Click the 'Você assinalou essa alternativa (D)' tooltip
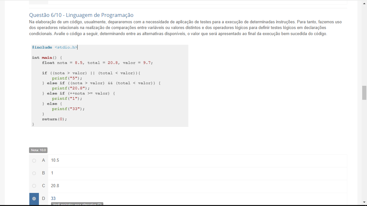Screen dimensions: 367x206 pos(77,204)
